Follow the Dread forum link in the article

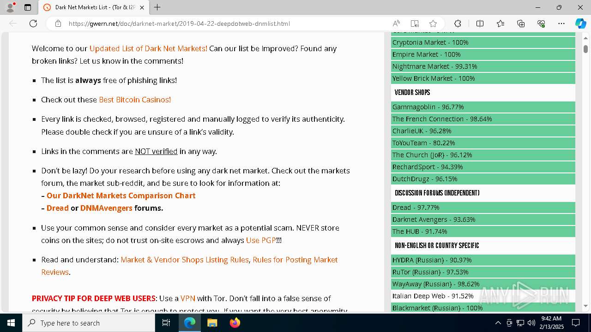[x=58, y=208]
